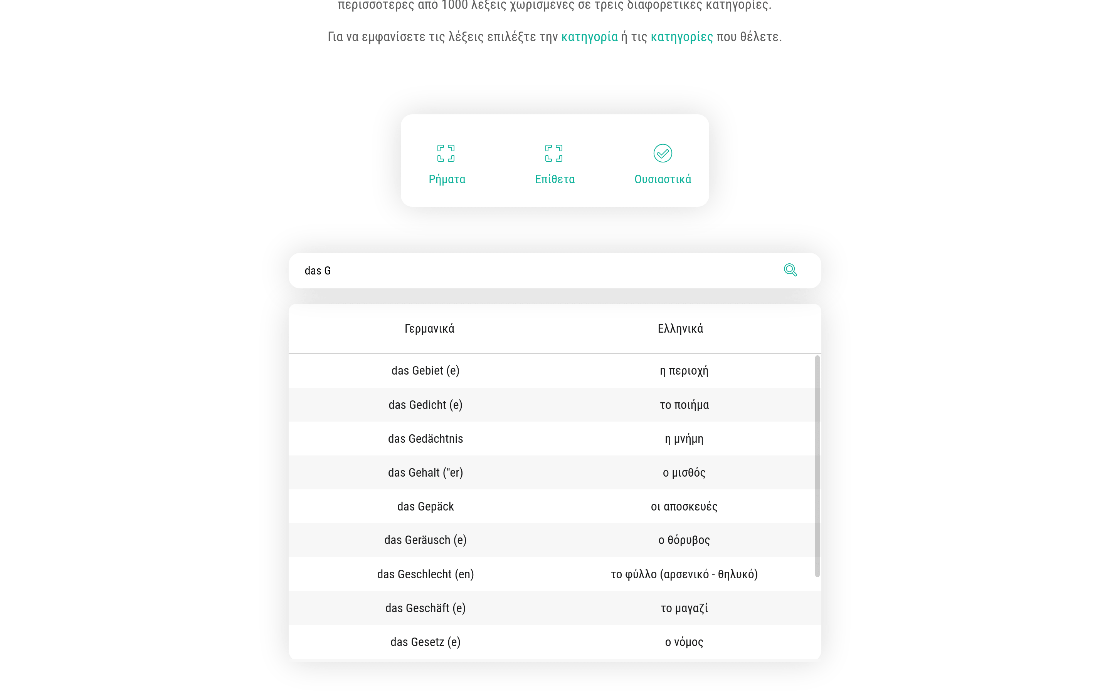Select the 'το ποιήμα' cell
This screenshot has height=693, width=1110.
(x=684, y=405)
